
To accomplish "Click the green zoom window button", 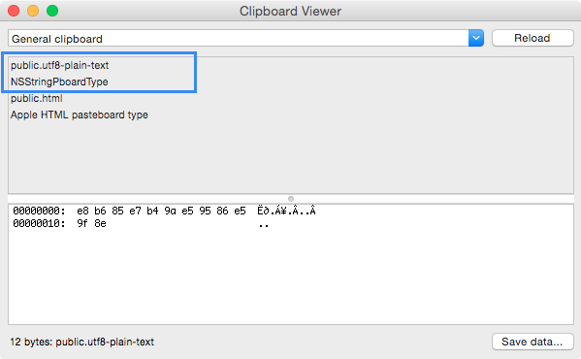I will 52,11.
